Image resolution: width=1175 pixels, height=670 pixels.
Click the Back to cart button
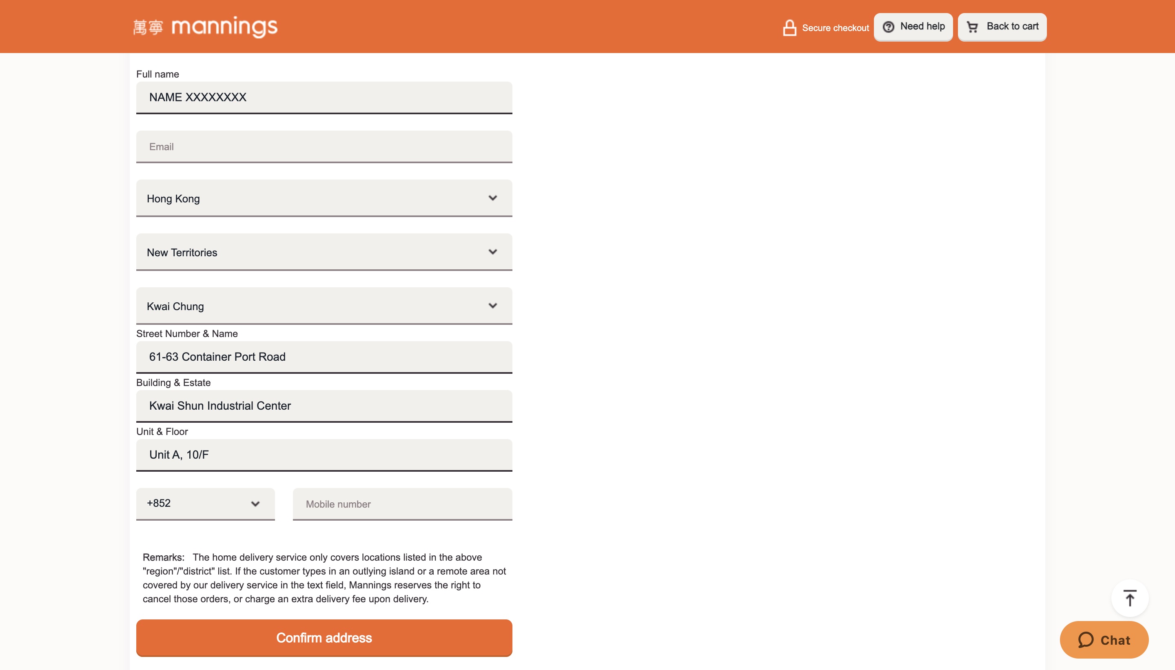1002,27
